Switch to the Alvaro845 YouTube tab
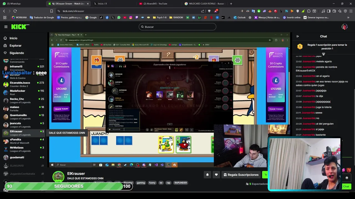 (x=159, y=4)
